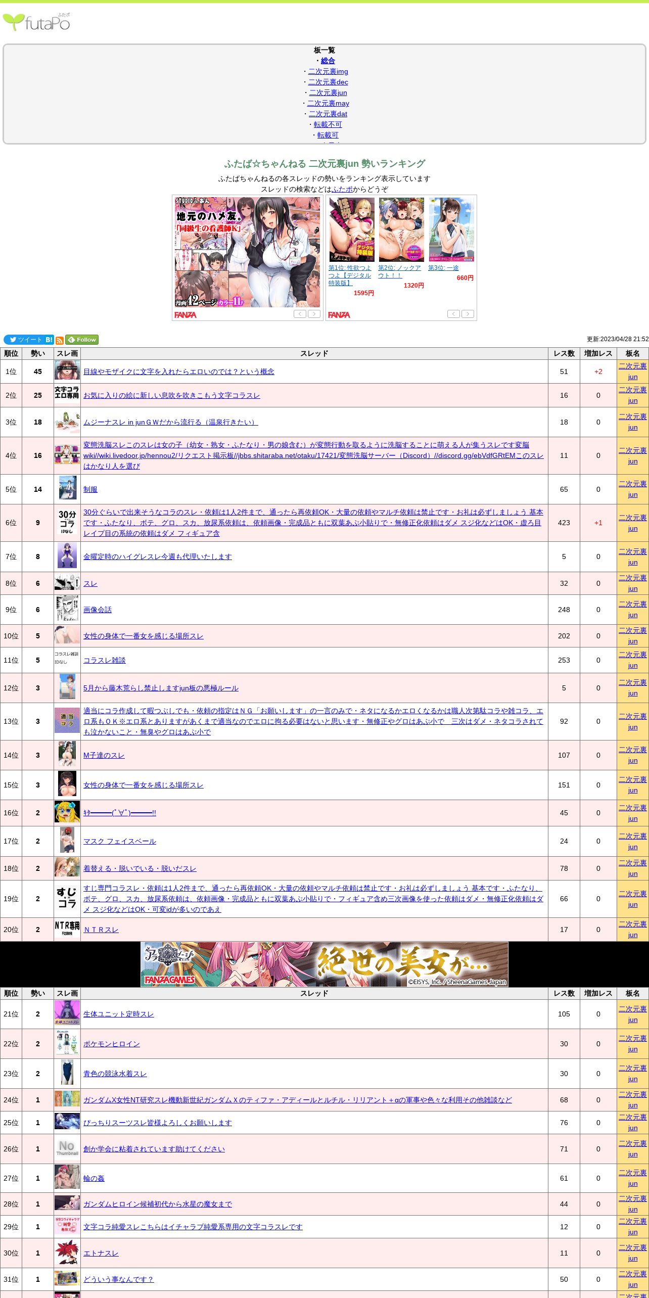The width and height of the screenshot is (649, 1298).
Task: Open the ＮＴＲスレ thread link
Action: coord(101,930)
